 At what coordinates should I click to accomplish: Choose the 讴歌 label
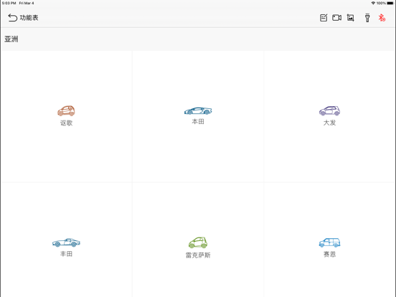[x=66, y=123]
